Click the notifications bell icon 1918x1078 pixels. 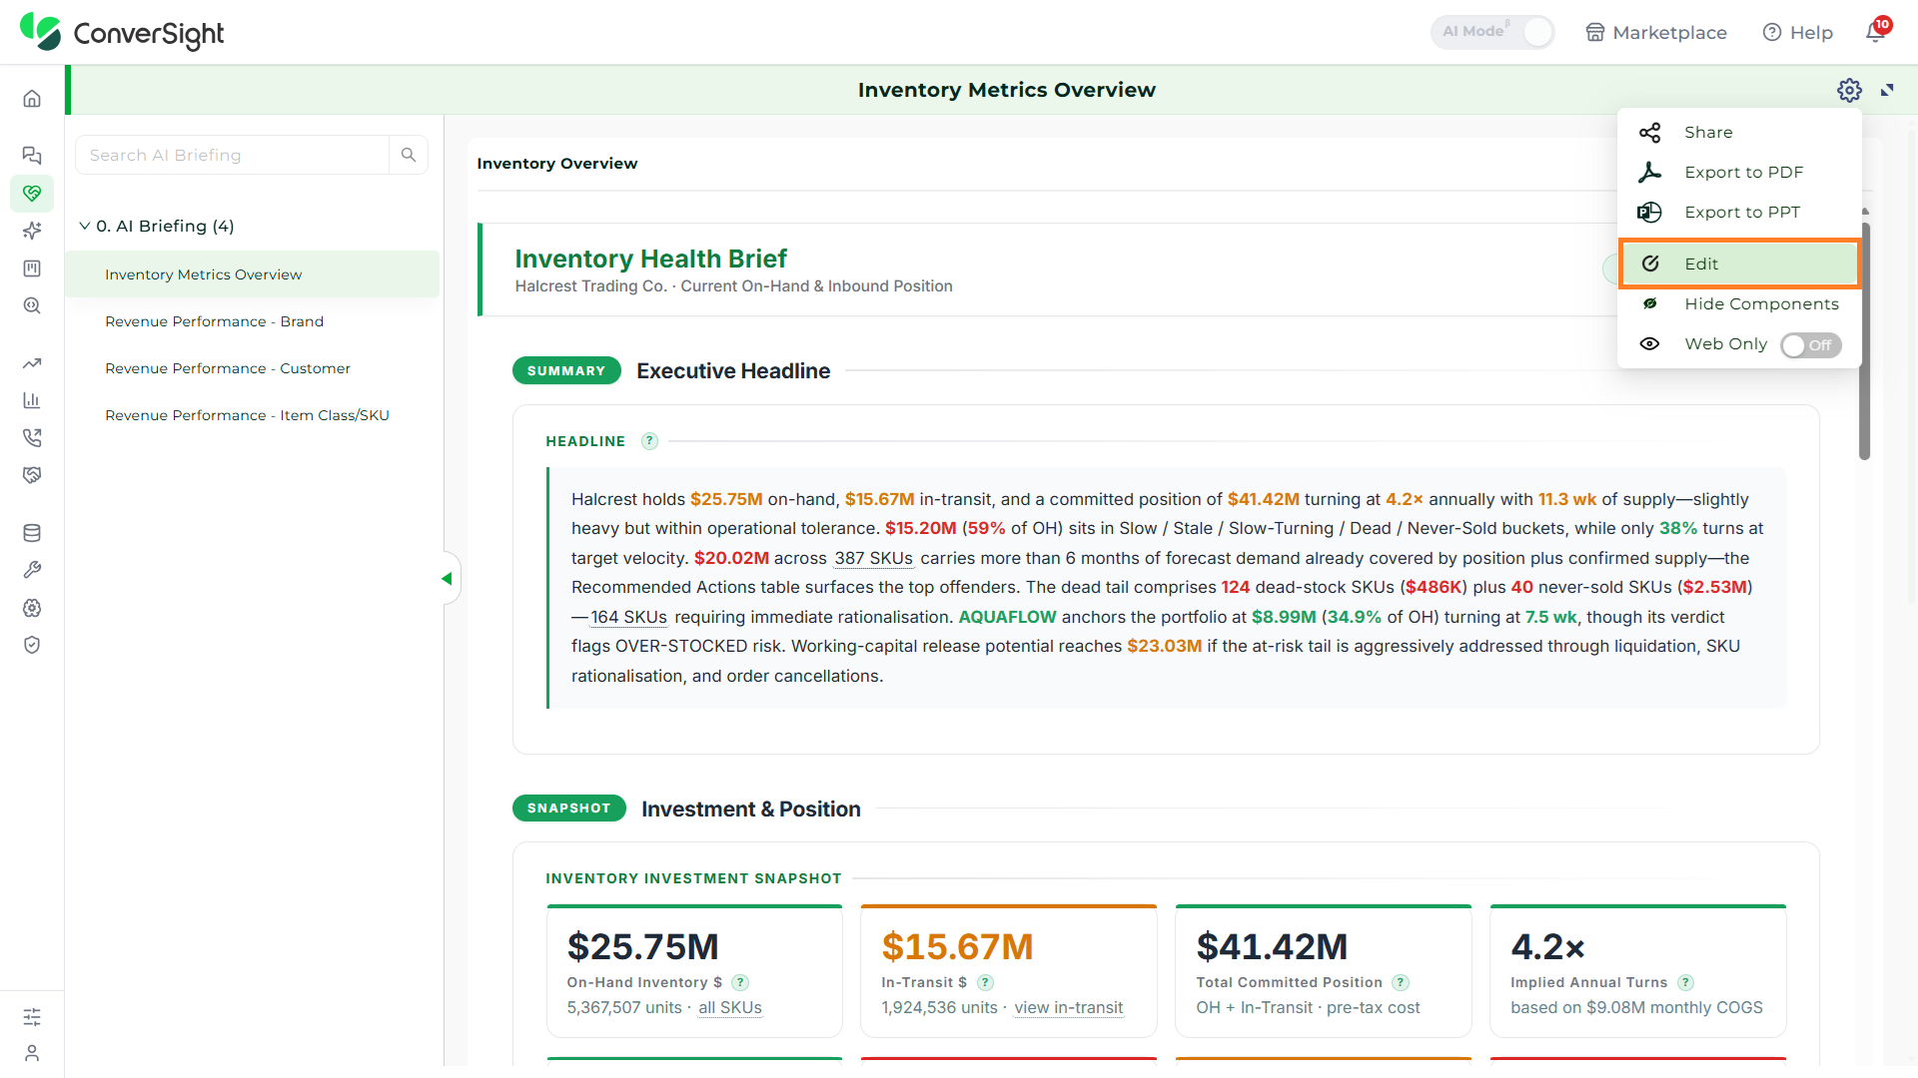click(1876, 32)
